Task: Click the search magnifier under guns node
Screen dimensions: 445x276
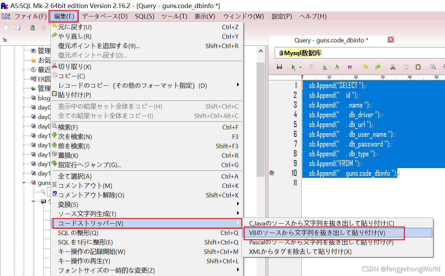Action: (x=43, y=192)
